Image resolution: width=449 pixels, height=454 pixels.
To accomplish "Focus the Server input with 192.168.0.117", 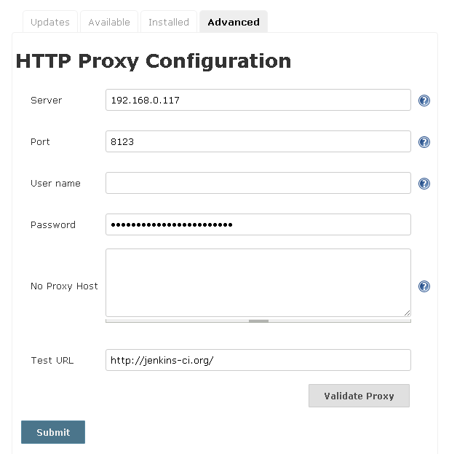I will (258, 100).
